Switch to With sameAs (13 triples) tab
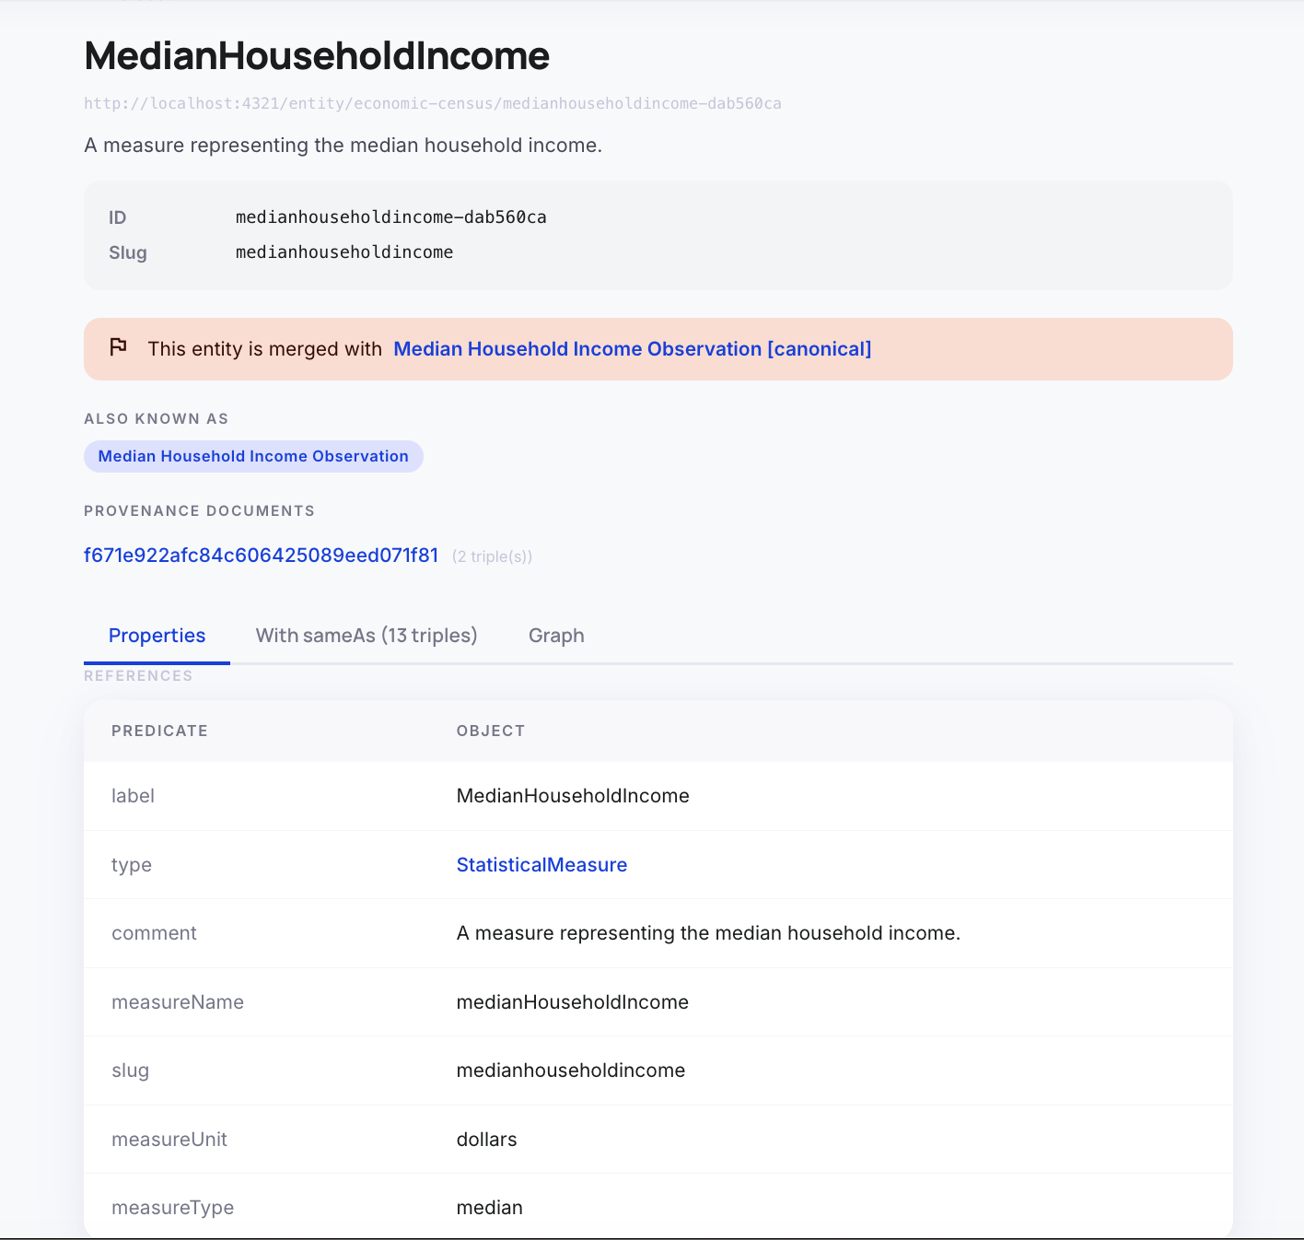Screen dimensions: 1304x1240 coord(367,636)
